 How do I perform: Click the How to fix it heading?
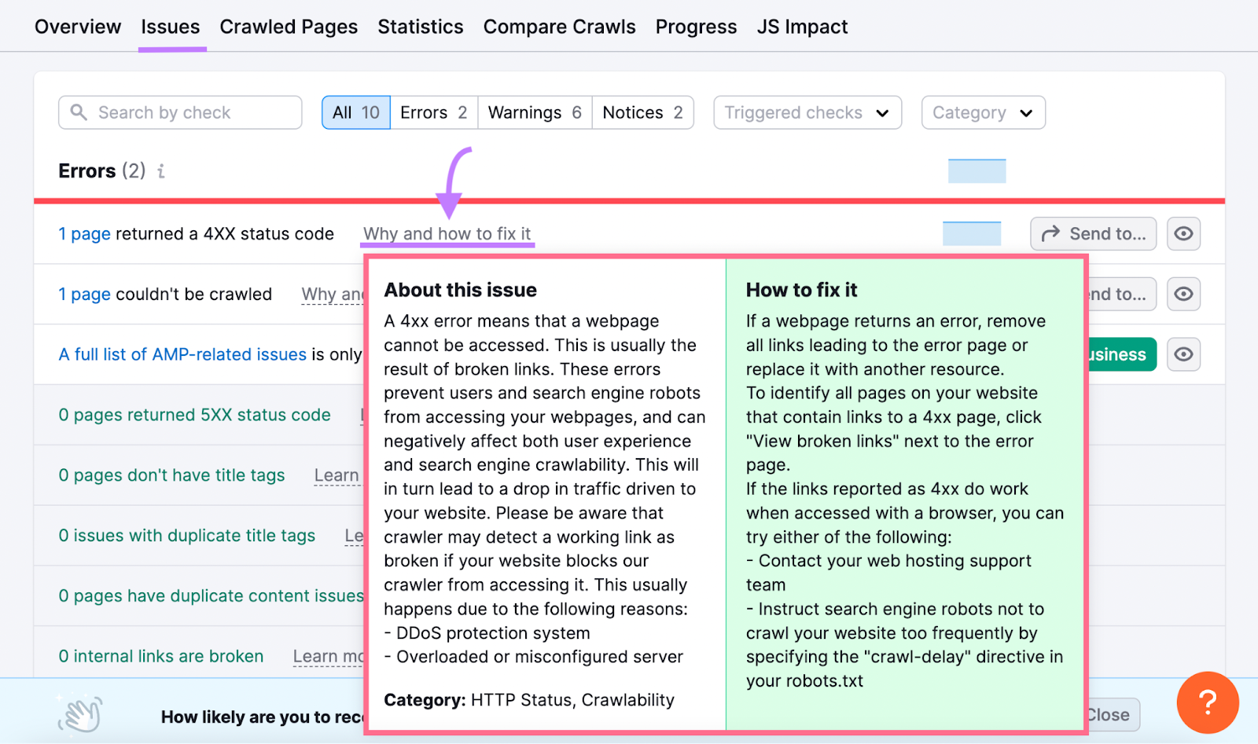tap(801, 290)
